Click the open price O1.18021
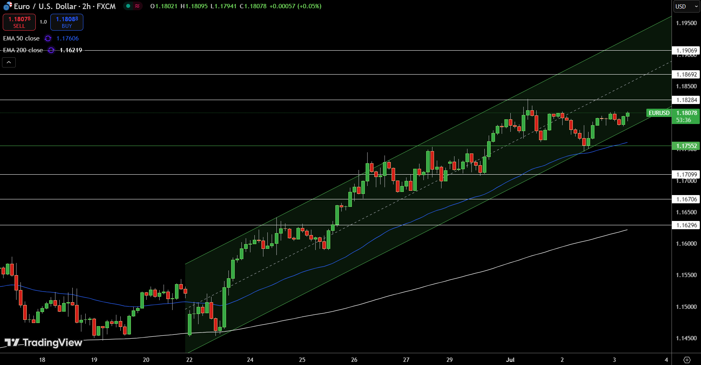Viewport: 701px width, 365px height. [164, 6]
